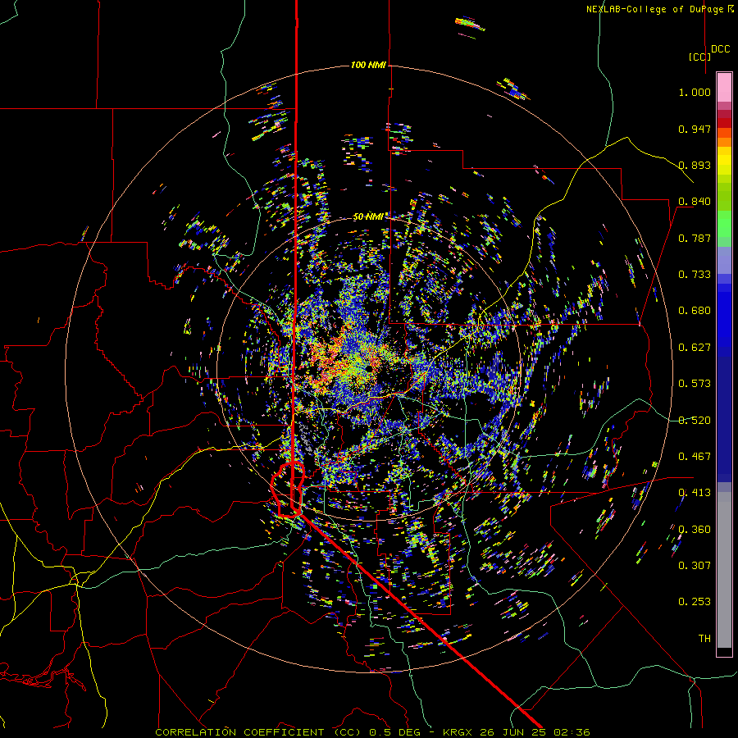Click the DCC label above the colorbar
Screen dimensions: 738x738
tap(721, 49)
